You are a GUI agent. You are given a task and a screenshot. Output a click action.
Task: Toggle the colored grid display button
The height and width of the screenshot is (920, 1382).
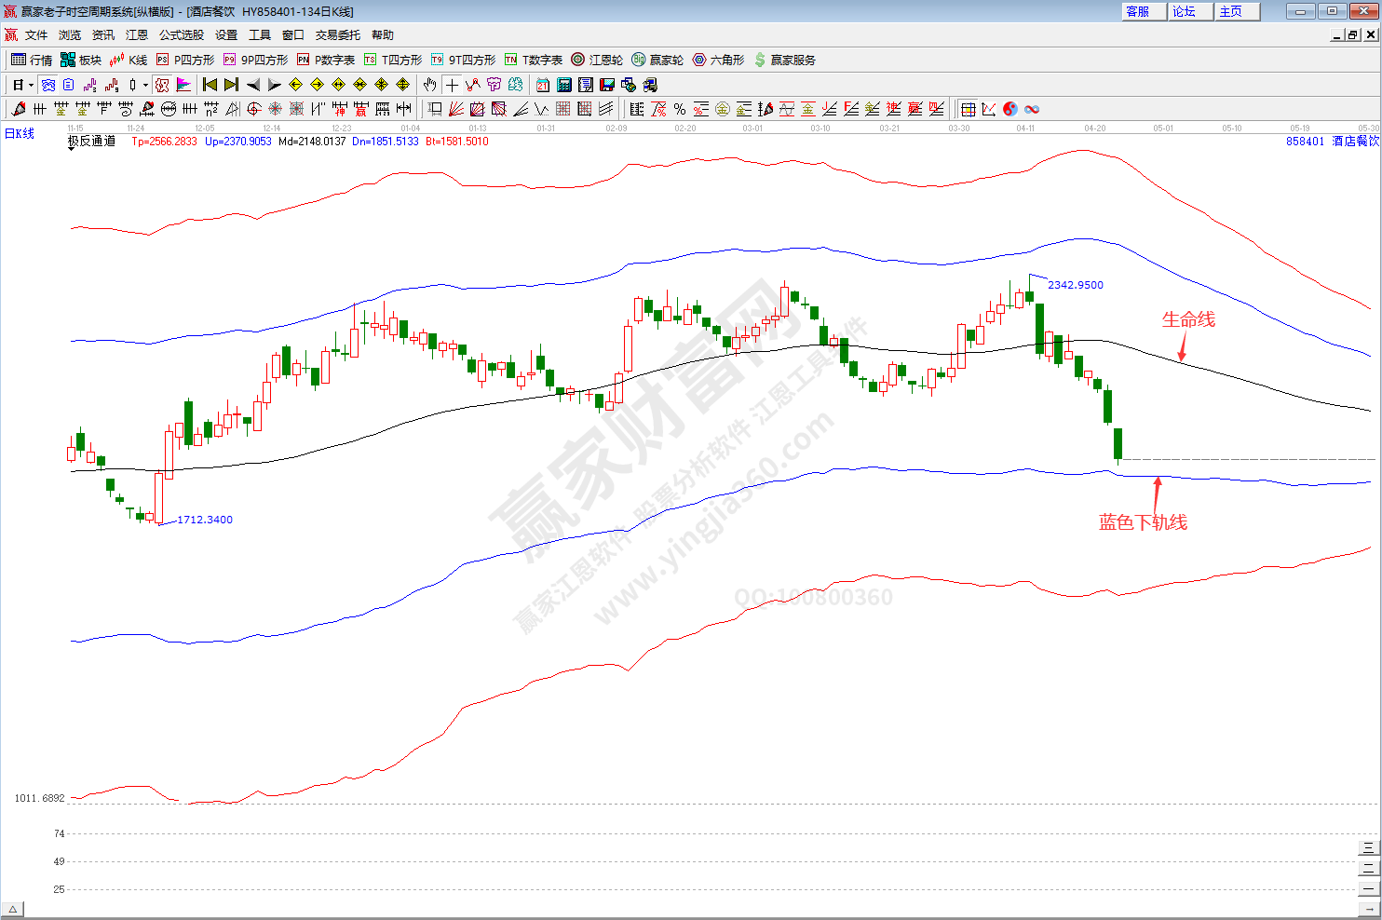pos(968,109)
